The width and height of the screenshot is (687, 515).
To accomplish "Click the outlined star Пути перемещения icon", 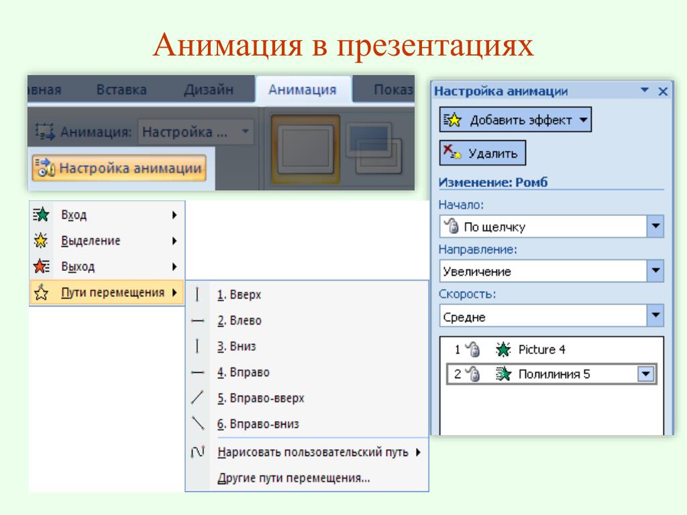I will 41,292.
